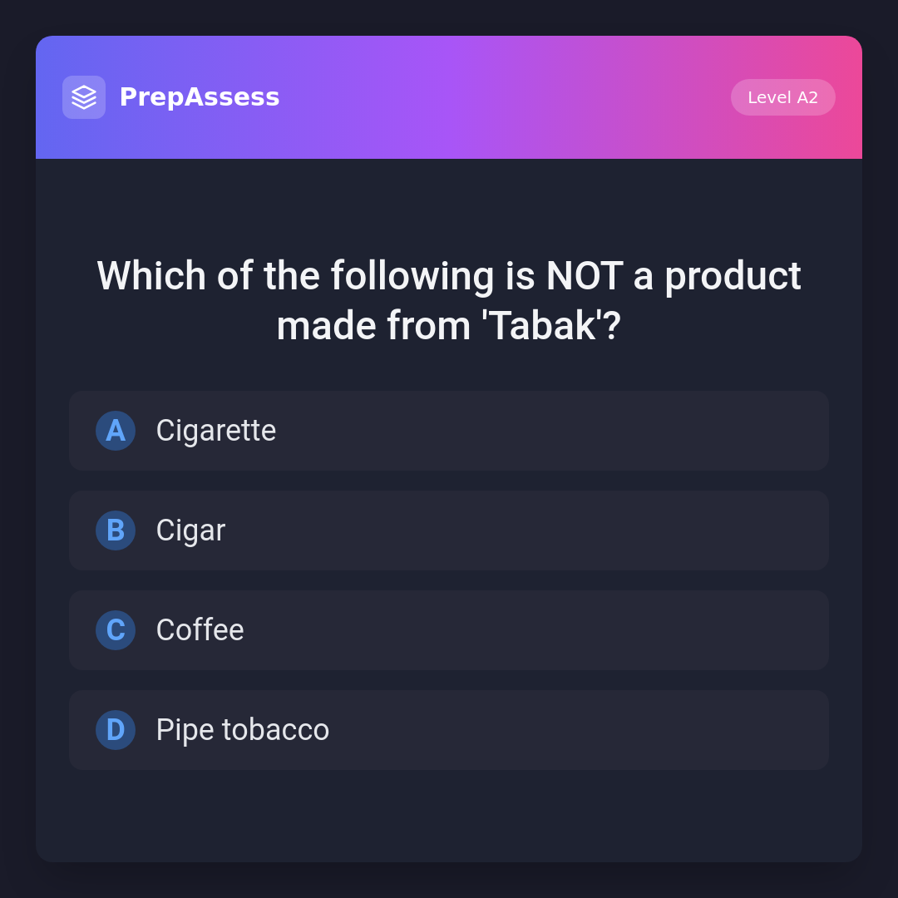Click the quiz question heading text
Screen dimensions: 898x898
click(449, 300)
